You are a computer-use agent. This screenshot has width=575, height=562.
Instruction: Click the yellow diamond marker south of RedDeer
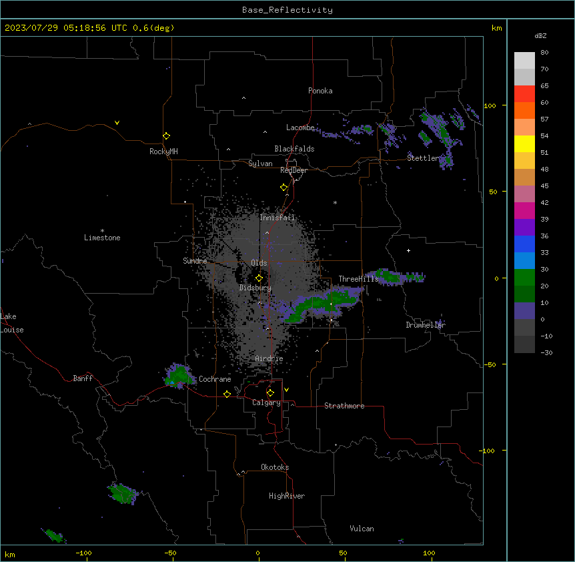(283, 188)
